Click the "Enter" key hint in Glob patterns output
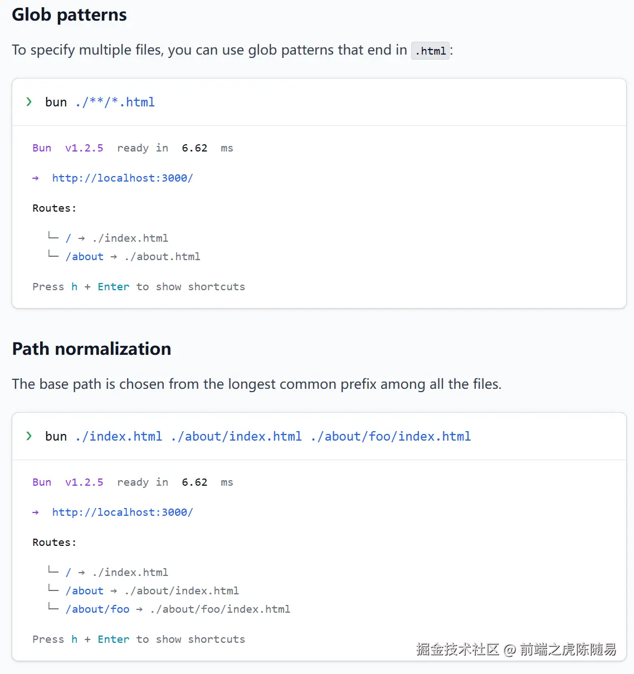This screenshot has height=674, width=634. pyautogui.click(x=114, y=287)
